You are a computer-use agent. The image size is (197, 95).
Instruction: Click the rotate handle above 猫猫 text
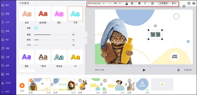155,26
